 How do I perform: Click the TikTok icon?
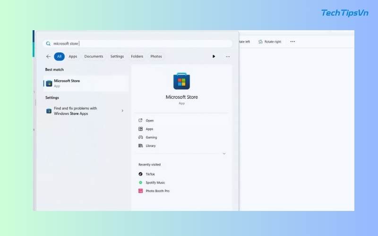tap(140, 174)
